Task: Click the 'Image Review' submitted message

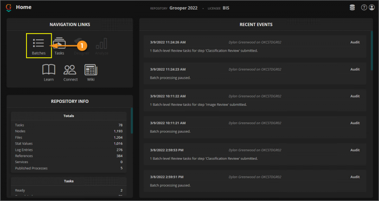Action: pyautogui.click(x=198, y=104)
